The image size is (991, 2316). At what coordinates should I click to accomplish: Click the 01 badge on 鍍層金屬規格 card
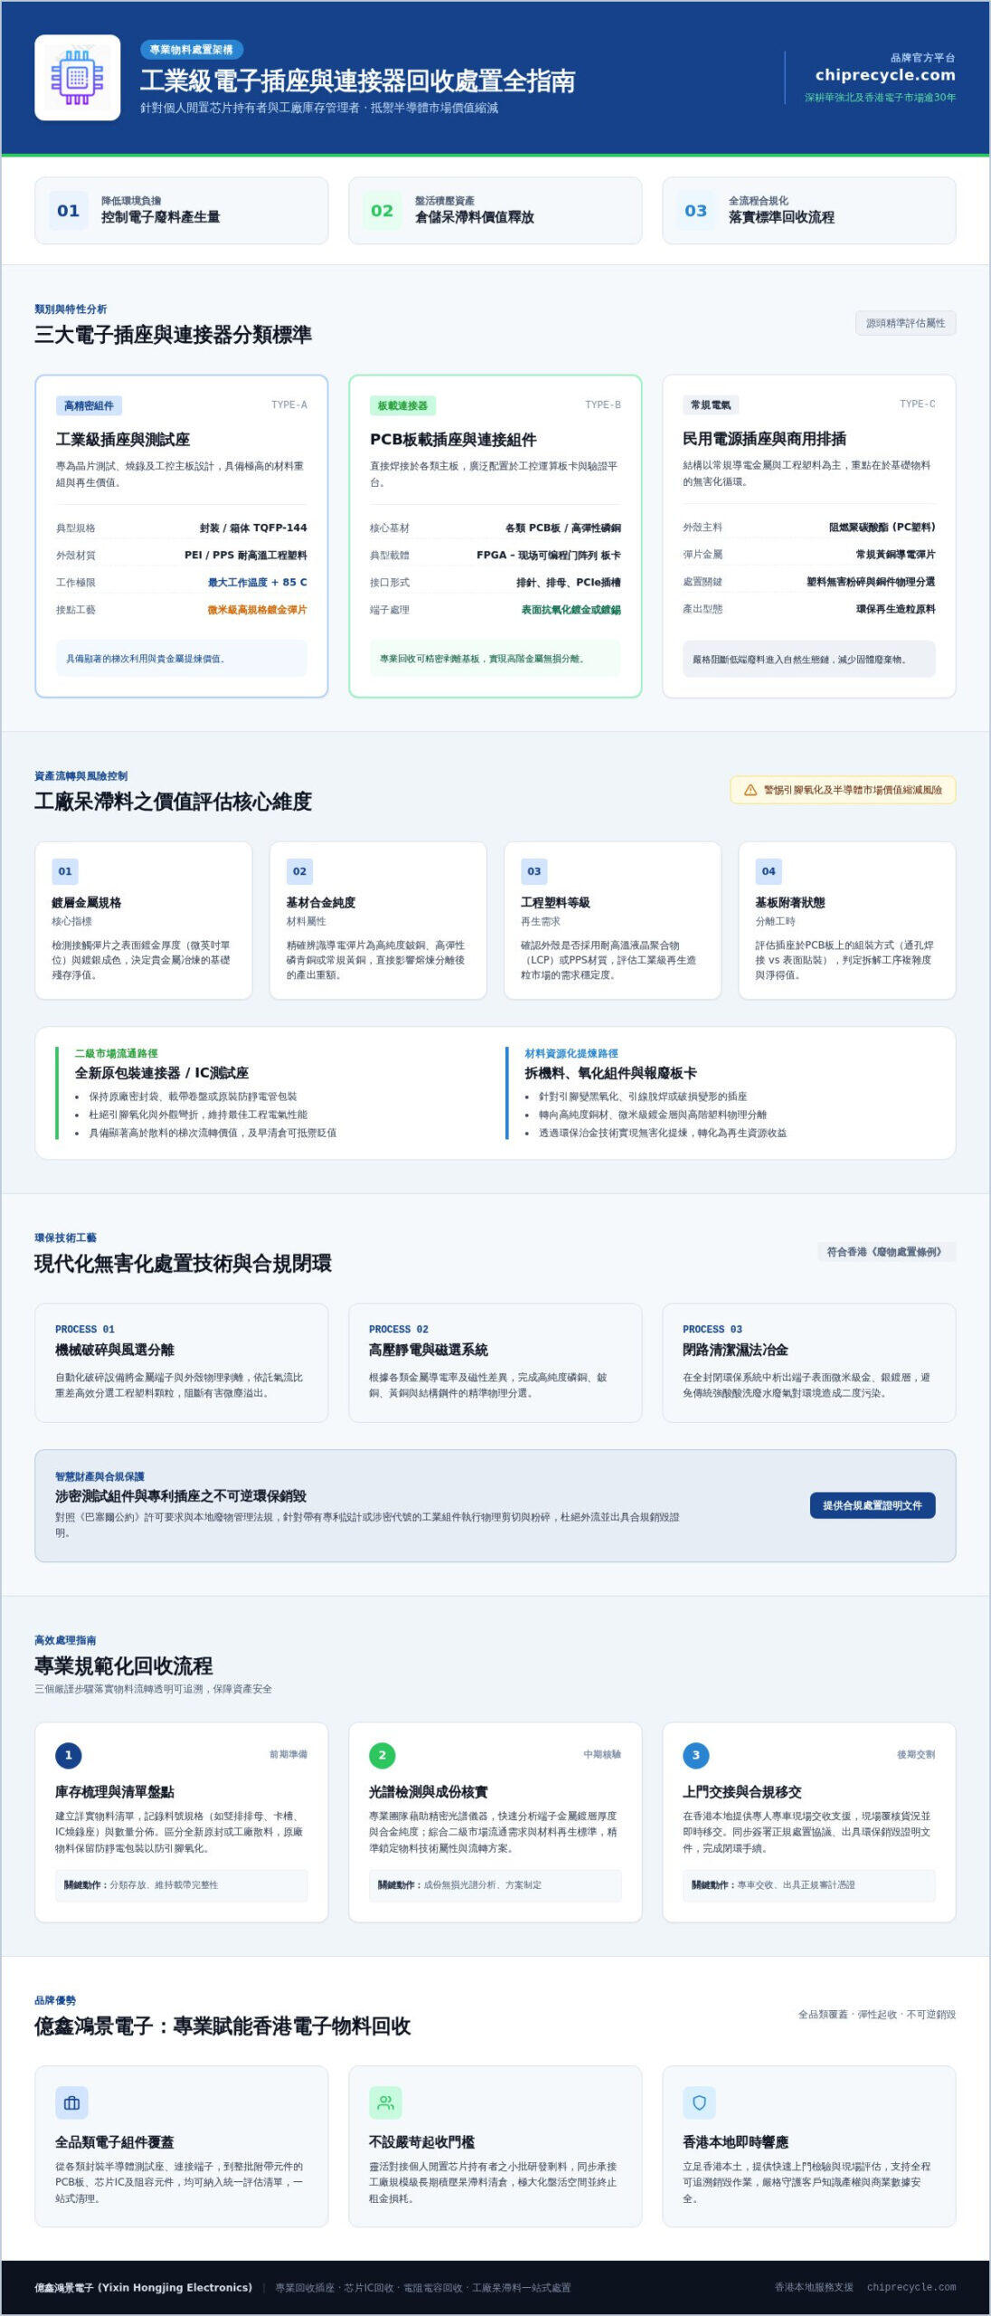click(65, 871)
